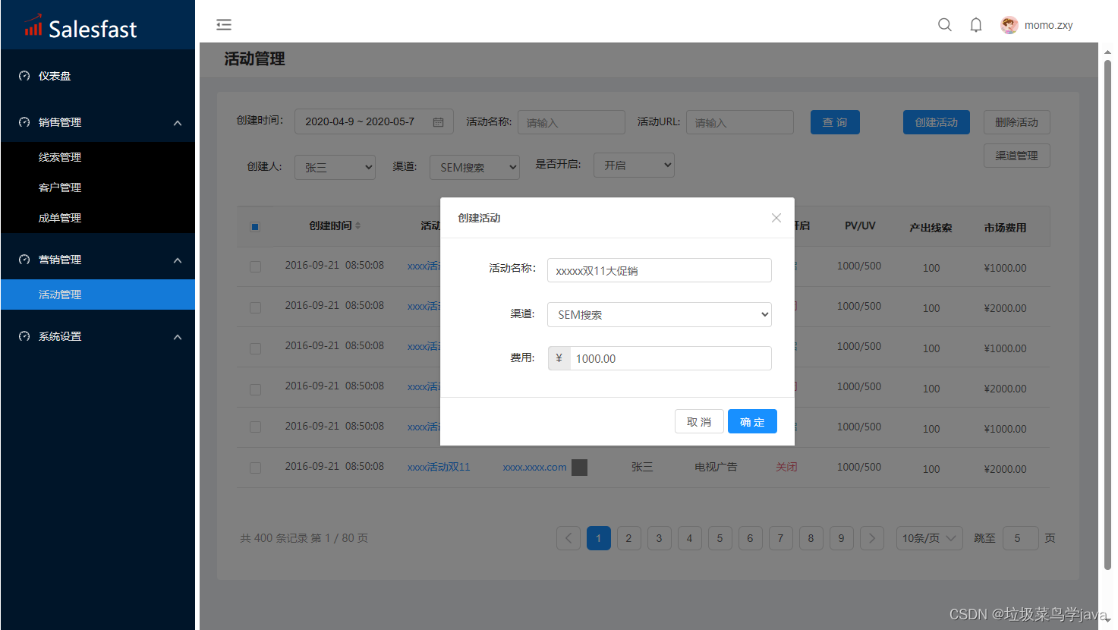The width and height of the screenshot is (1118, 630).
Task: Collapse the sidebar menu hamburger icon
Action: [224, 25]
